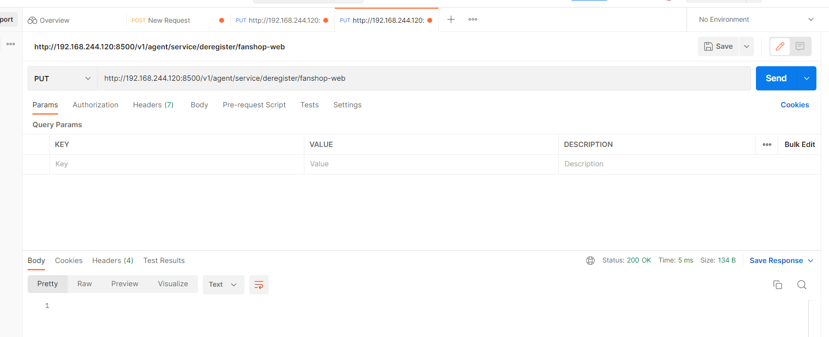
Task: Open the Save Response dropdown
Action: pyautogui.click(x=782, y=261)
